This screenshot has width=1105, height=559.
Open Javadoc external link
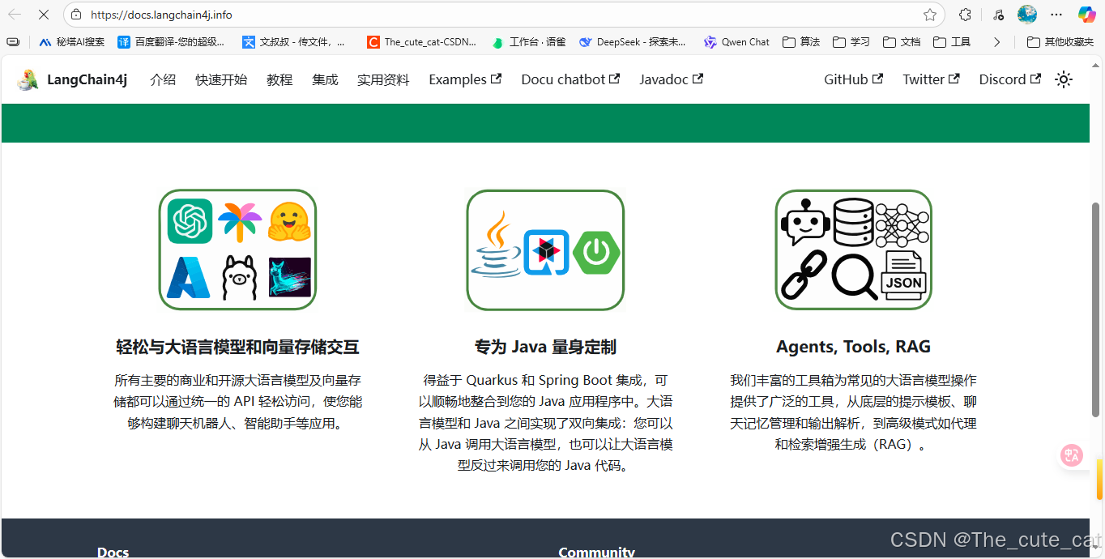click(x=671, y=79)
